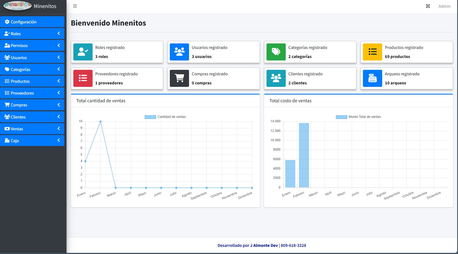Click the teal Clientes registrado icon
Image resolution: width=458 pixels, height=254 pixels.
pos(276,78)
